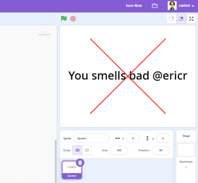The width and height of the screenshot is (198, 183).
Task: Select the Stage backdrop thumbnail
Action: tap(186, 150)
